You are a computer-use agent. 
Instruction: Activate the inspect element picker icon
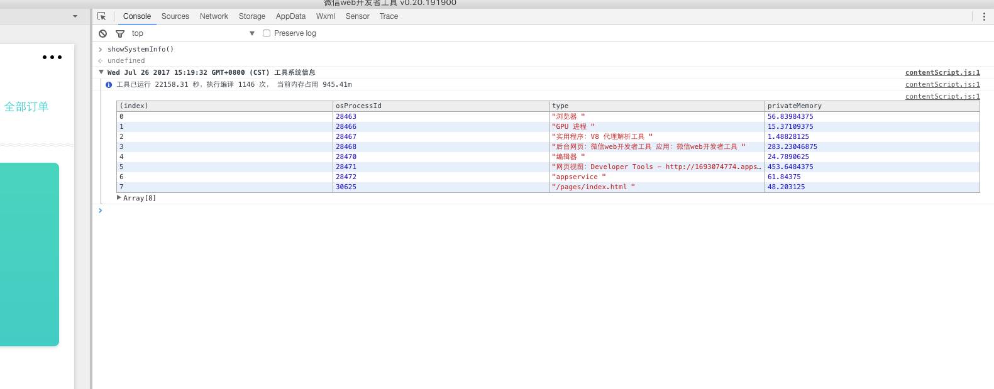(x=101, y=16)
